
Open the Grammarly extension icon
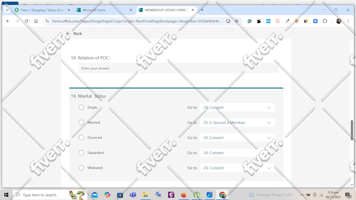pyautogui.click(x=250, y=21)
